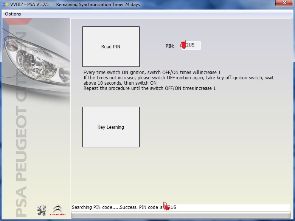The image size is (295, 221).
Task: Click the 'Searching PIN code.....Success' status text
Action: coord(124,207)
